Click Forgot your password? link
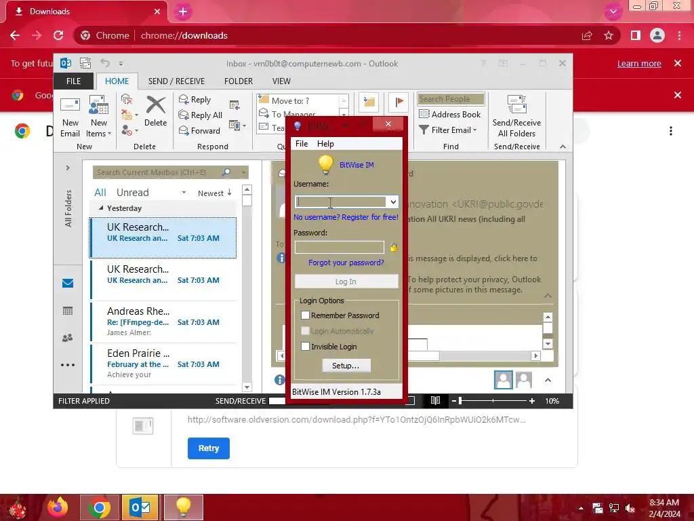This screenshot has width=694, height=521. 346,263
